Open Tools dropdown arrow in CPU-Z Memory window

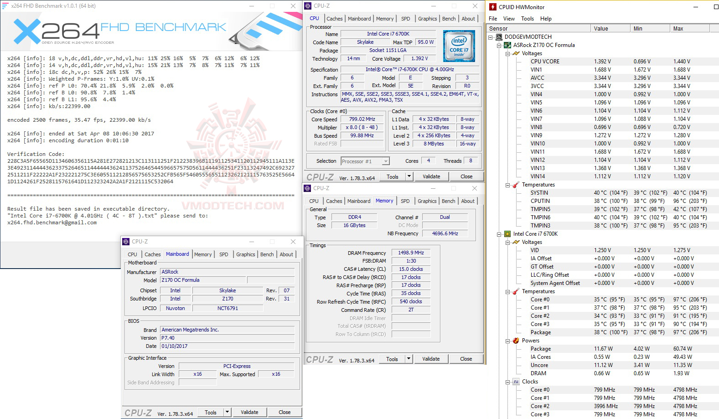click(x=409, y=359)
